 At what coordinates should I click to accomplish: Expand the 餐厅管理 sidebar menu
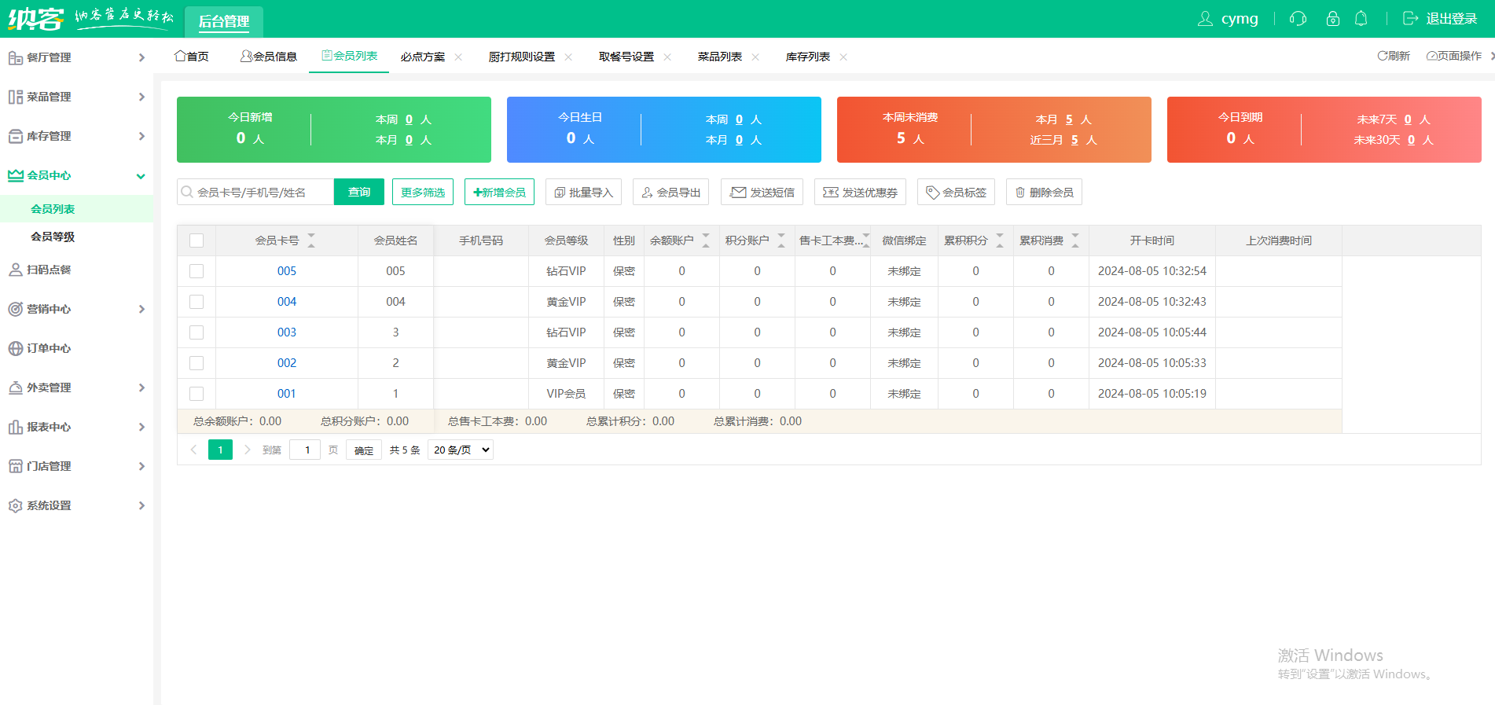click(76, 57)
